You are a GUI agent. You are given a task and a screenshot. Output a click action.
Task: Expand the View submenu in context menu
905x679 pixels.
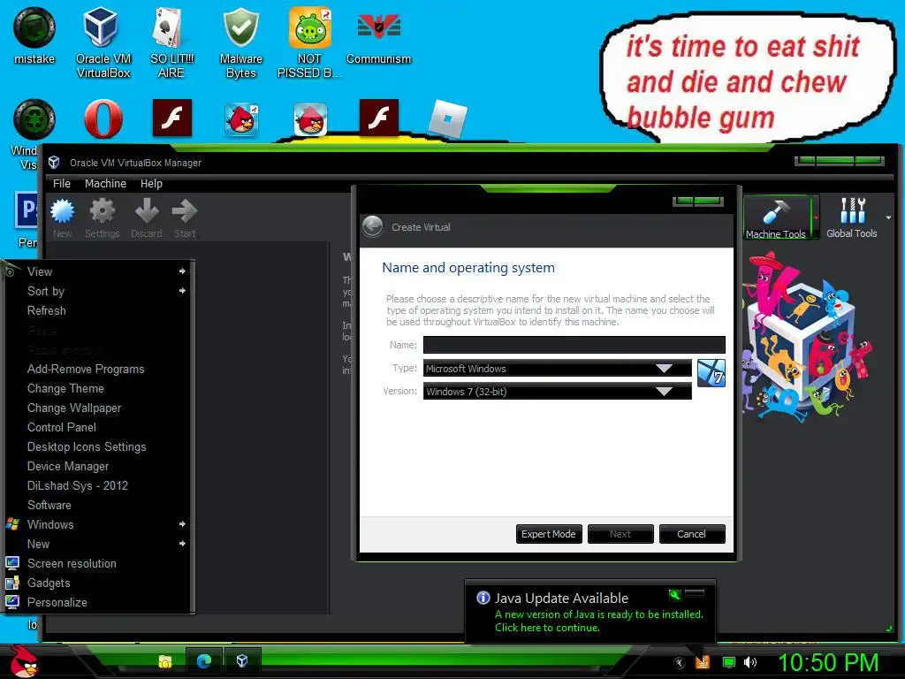pyautogui.click(x=182, y=271)
